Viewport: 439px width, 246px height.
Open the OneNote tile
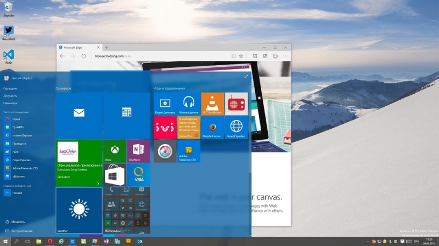click(139, 151)
